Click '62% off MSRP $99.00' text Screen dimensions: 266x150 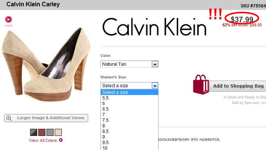242,25
